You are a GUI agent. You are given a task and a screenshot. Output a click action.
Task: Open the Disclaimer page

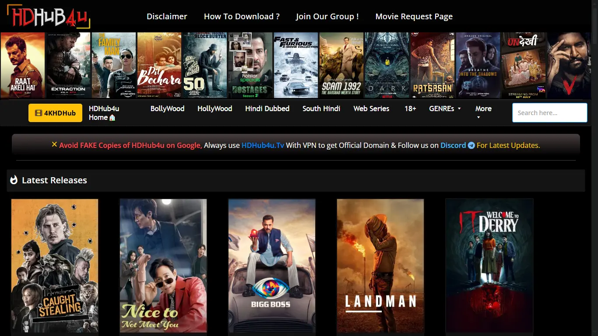(x=167, y=16)
